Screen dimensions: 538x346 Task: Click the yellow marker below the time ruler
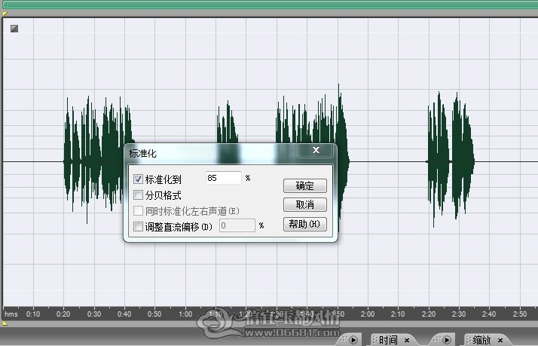[5, 323]
